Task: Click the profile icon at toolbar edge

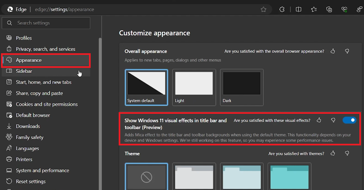Action: pyautogui.click(x=359, y=9)
